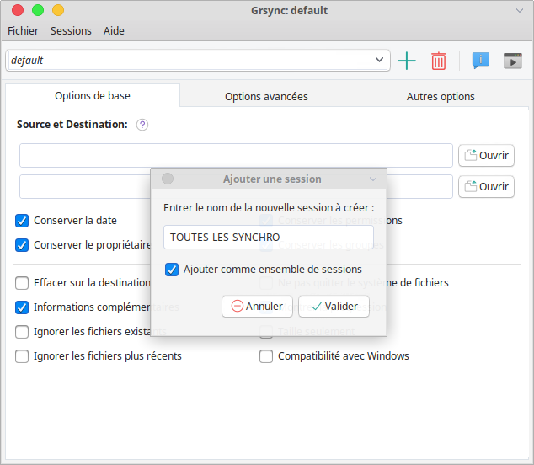The image size is (534, 465).
Task: Toggle the Conserver la date checkbox
Action: point(22,221)
